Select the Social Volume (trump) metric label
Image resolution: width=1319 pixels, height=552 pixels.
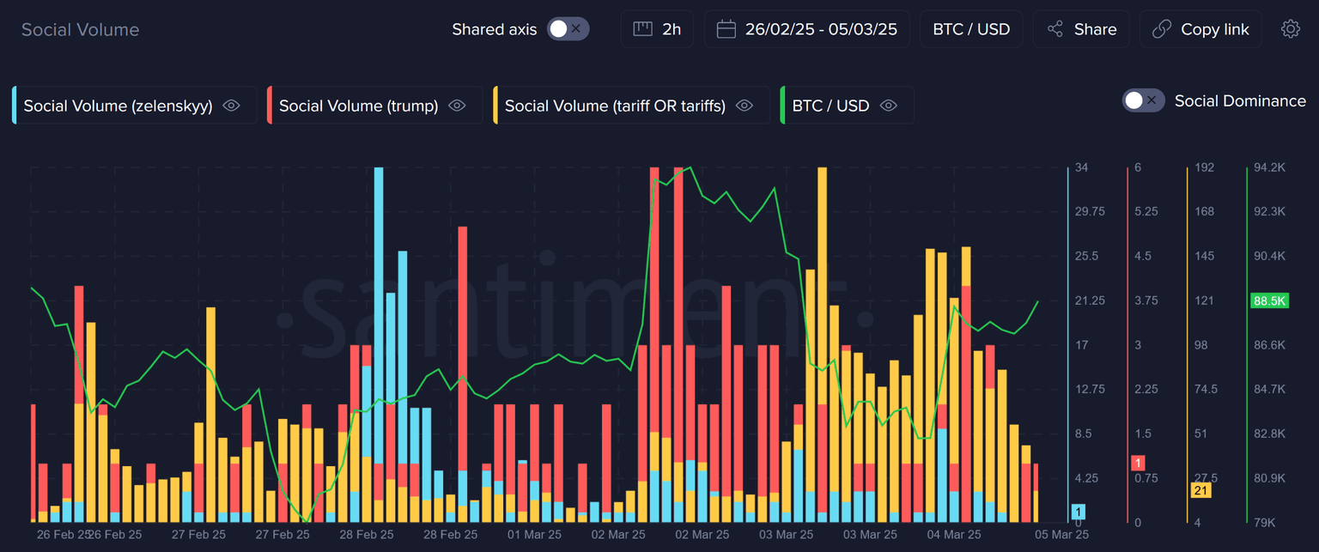358,106
